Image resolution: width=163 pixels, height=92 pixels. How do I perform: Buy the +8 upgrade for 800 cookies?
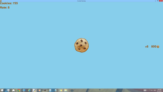(152, 47)
